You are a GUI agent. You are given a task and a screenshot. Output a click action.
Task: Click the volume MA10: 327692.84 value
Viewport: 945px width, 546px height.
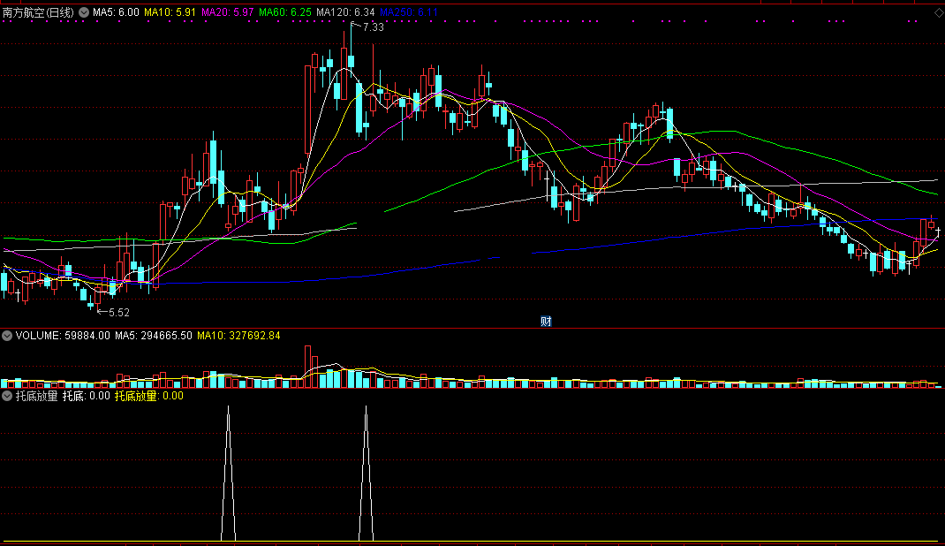pos(238,336)
